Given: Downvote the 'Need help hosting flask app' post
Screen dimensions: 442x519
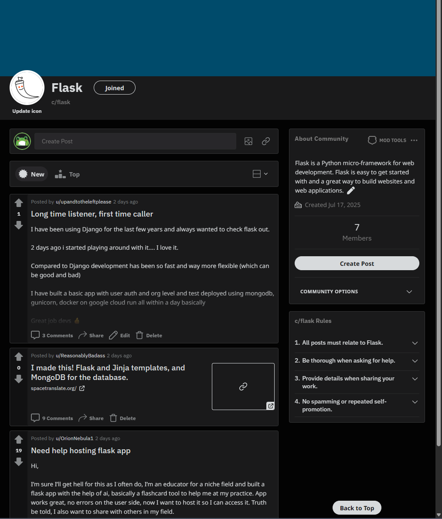Looking at the screenshot, I should click(19, 462).
